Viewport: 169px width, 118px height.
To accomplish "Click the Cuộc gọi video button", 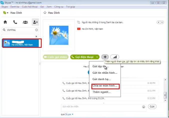I will point(56,57).
